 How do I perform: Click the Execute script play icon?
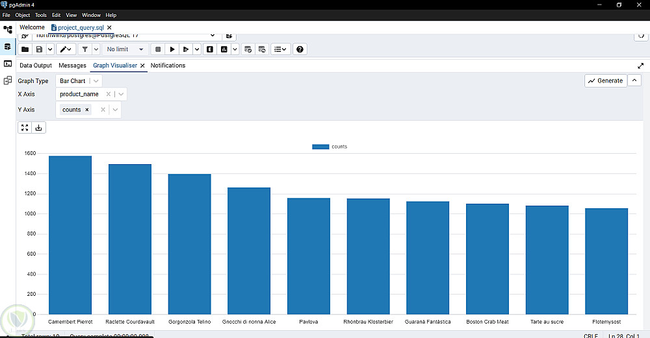[x=186, y=49]
